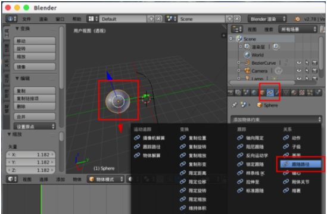The width and height of the screenshot is (327, 214).
Task: Open the 设置原点 (Set Origin) dropdown
Action: (x=35, y=127)
